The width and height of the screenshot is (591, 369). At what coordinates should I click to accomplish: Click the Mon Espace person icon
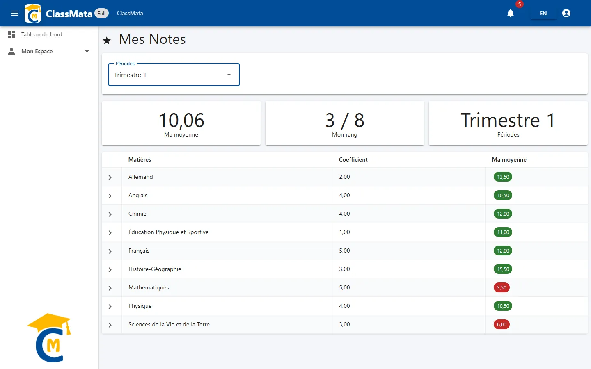11,51
